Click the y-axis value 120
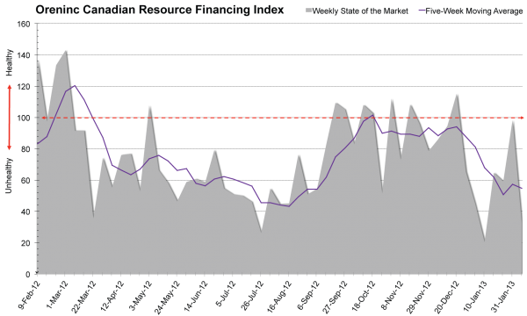 (24, 87)
